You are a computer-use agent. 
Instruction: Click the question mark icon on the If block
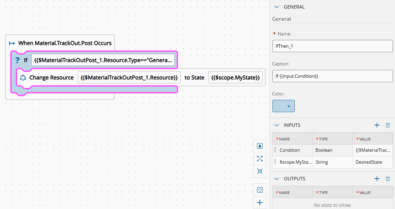click(x=17, y=60)
